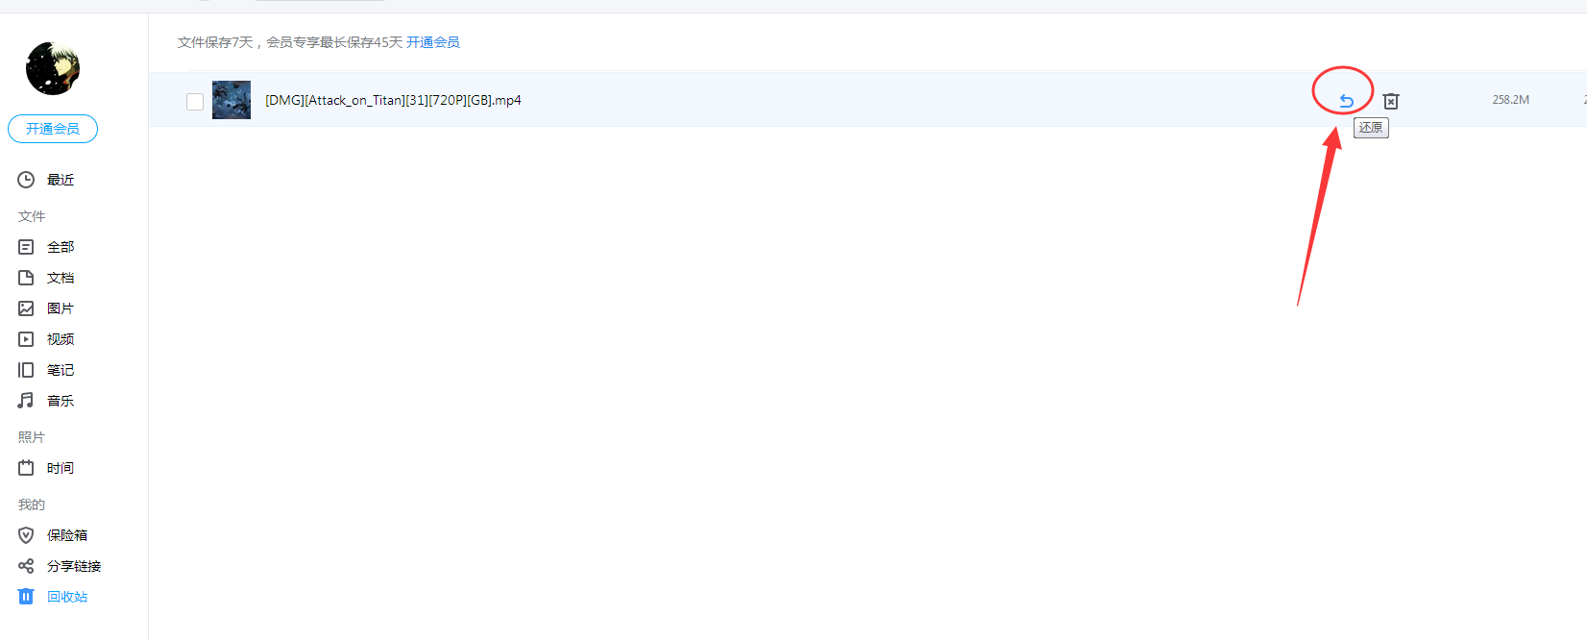
Task: Click the permanent delete trash icon
Action: pos(1390,101)
